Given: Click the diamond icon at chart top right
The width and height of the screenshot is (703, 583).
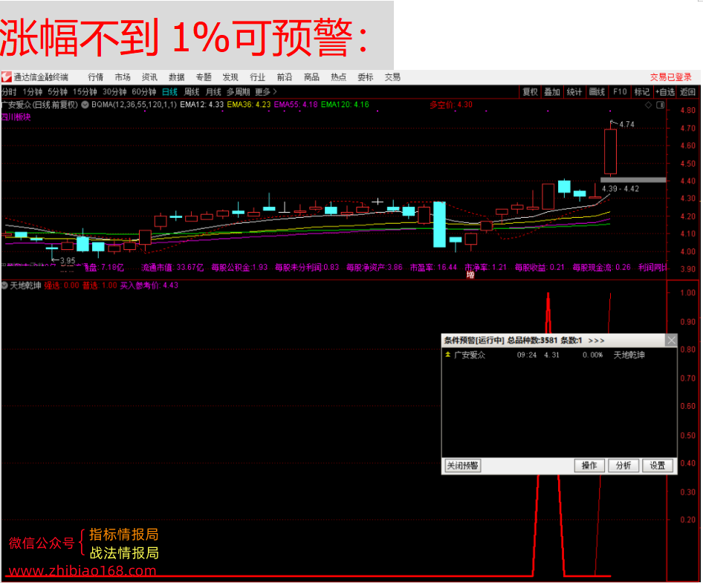Looking at the screenshot, I should click(648, 105).
